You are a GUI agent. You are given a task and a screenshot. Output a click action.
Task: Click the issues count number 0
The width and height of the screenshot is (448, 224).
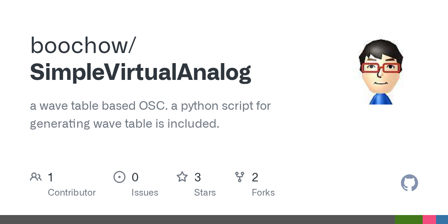(x=135, y=177)
